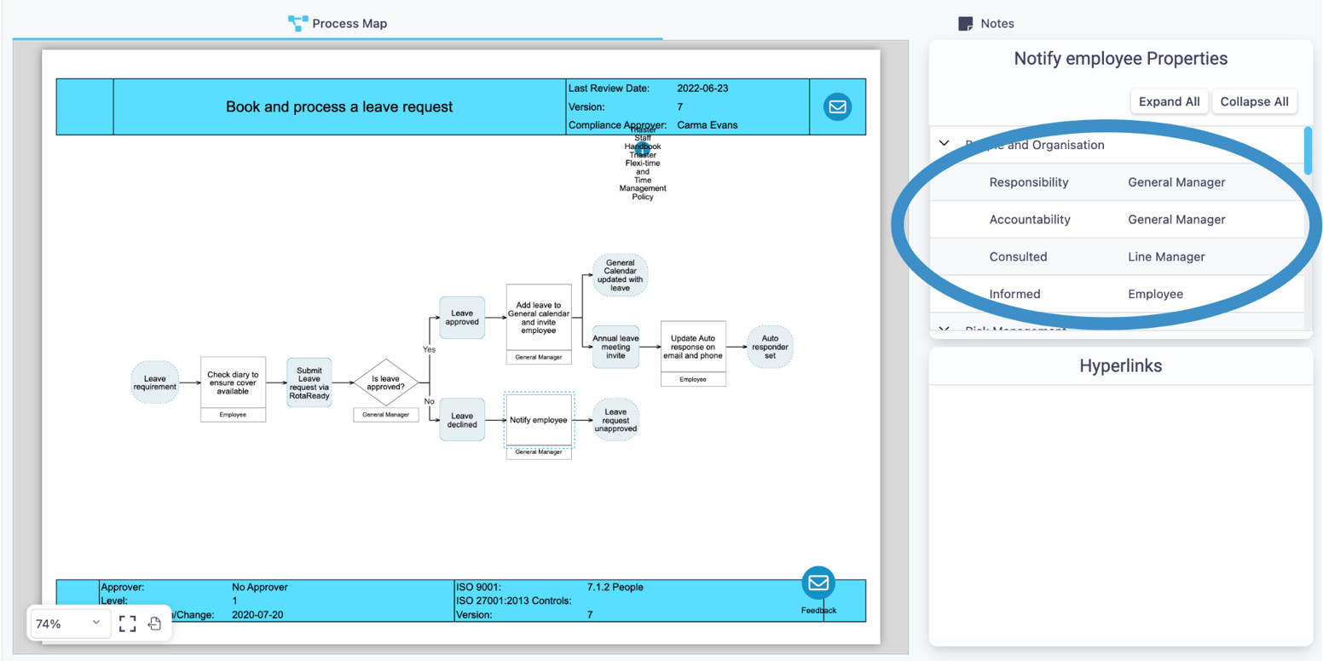Switch to the Process Map tab
The image size is (1323, 661).
(338, 23)
